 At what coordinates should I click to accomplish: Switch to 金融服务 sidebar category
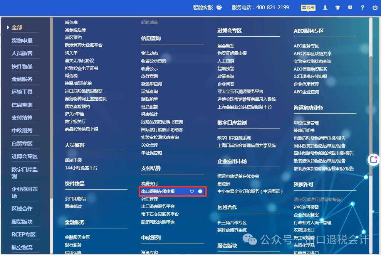point(22,79)
